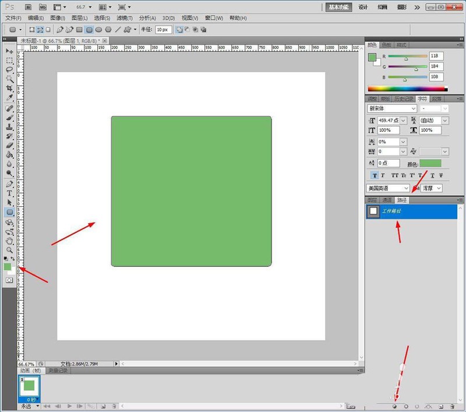Open the 滤镜(T) menu
The width and height of the screenshot is (466, 412).
pyautogui.click(x=125, y=18)
